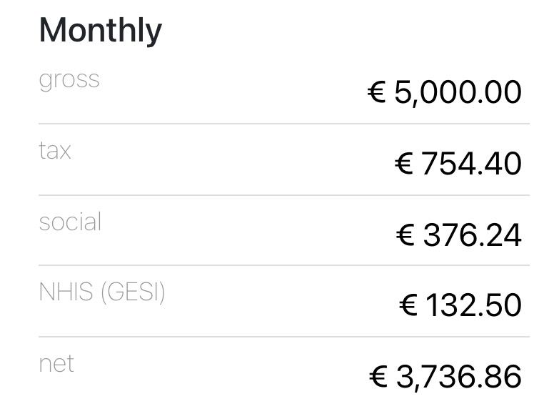Click the gross amount 5,000.00
Viewport: 544px width, 419px height.
(x=458, y=92)
